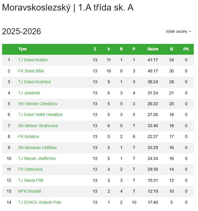
Task: Select the TJ Jistebník team link
Action: (29, 93)
